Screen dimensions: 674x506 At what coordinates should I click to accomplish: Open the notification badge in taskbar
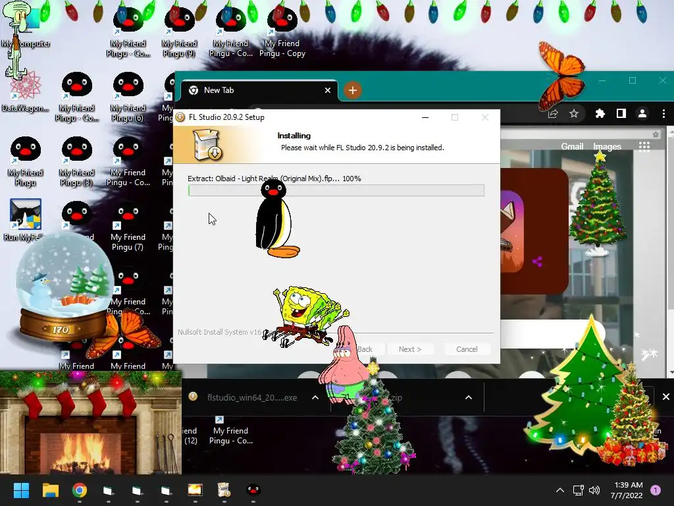point(656,490)
